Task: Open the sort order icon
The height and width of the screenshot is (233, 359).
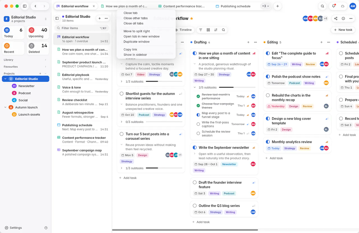Action: (x=216, y=30)
